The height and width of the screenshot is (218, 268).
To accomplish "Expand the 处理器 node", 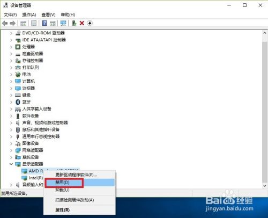I will pyautogui.click(x=11, y=47).
